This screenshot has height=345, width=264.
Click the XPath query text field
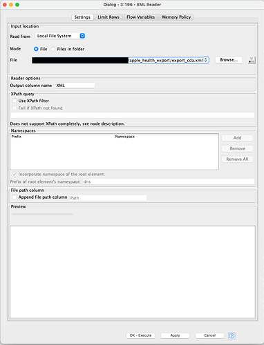click(133, 115)
